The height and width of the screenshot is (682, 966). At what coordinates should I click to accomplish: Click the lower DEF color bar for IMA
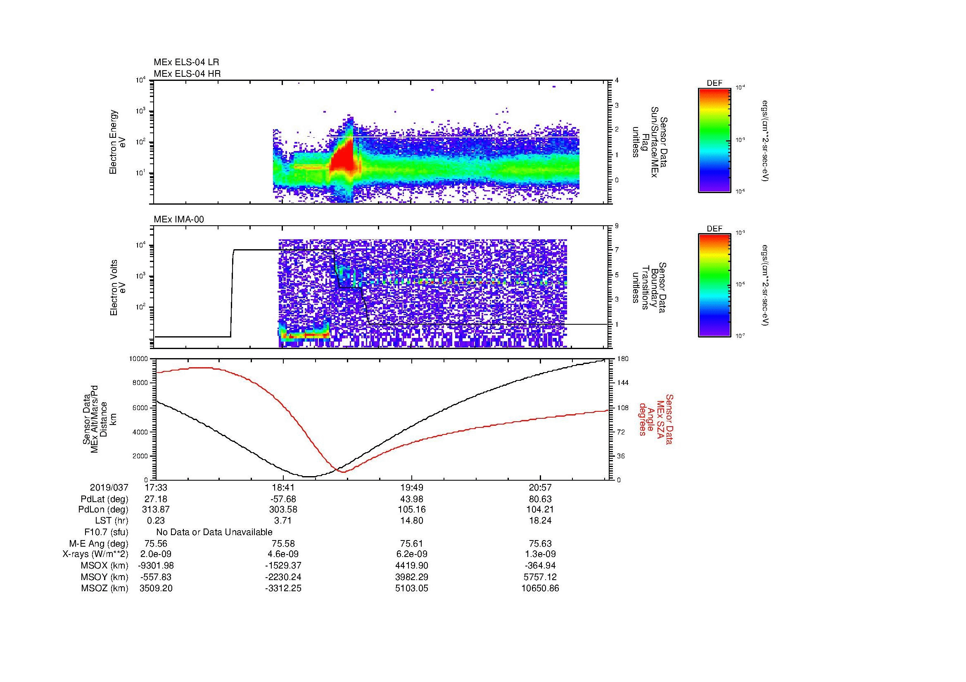click(714, 286)
